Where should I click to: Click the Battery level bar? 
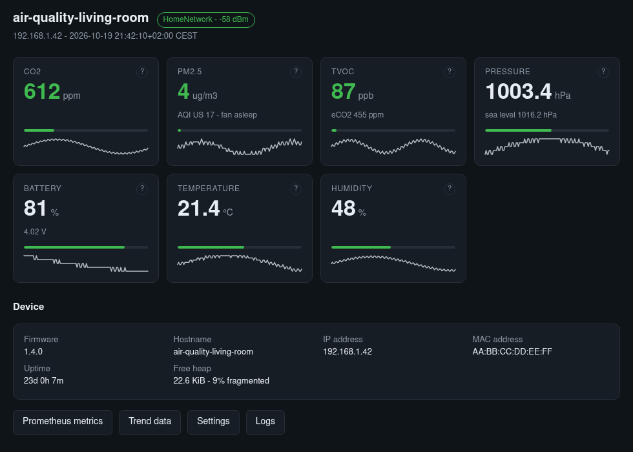85,247
